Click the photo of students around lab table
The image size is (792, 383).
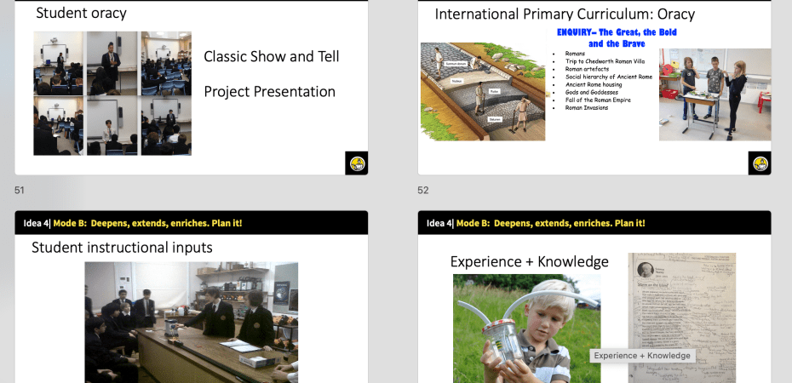click(x=192, y=322)
